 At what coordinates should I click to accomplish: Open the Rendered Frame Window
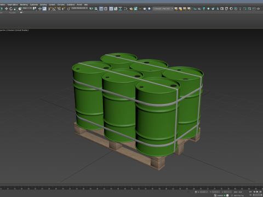coord(135,9)
